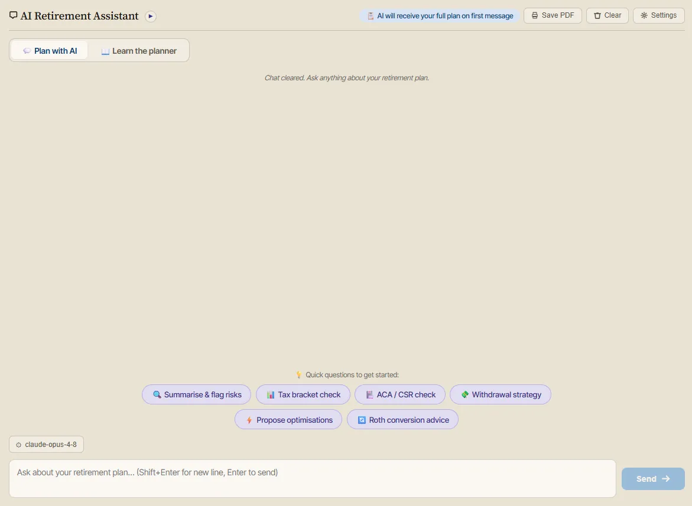Switch to the Plan with AI tab
Viewport: 692px width, 506px height.
[x=50, y=51]
